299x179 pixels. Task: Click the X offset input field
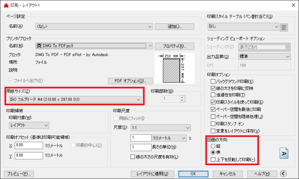[x=29, y=145]
